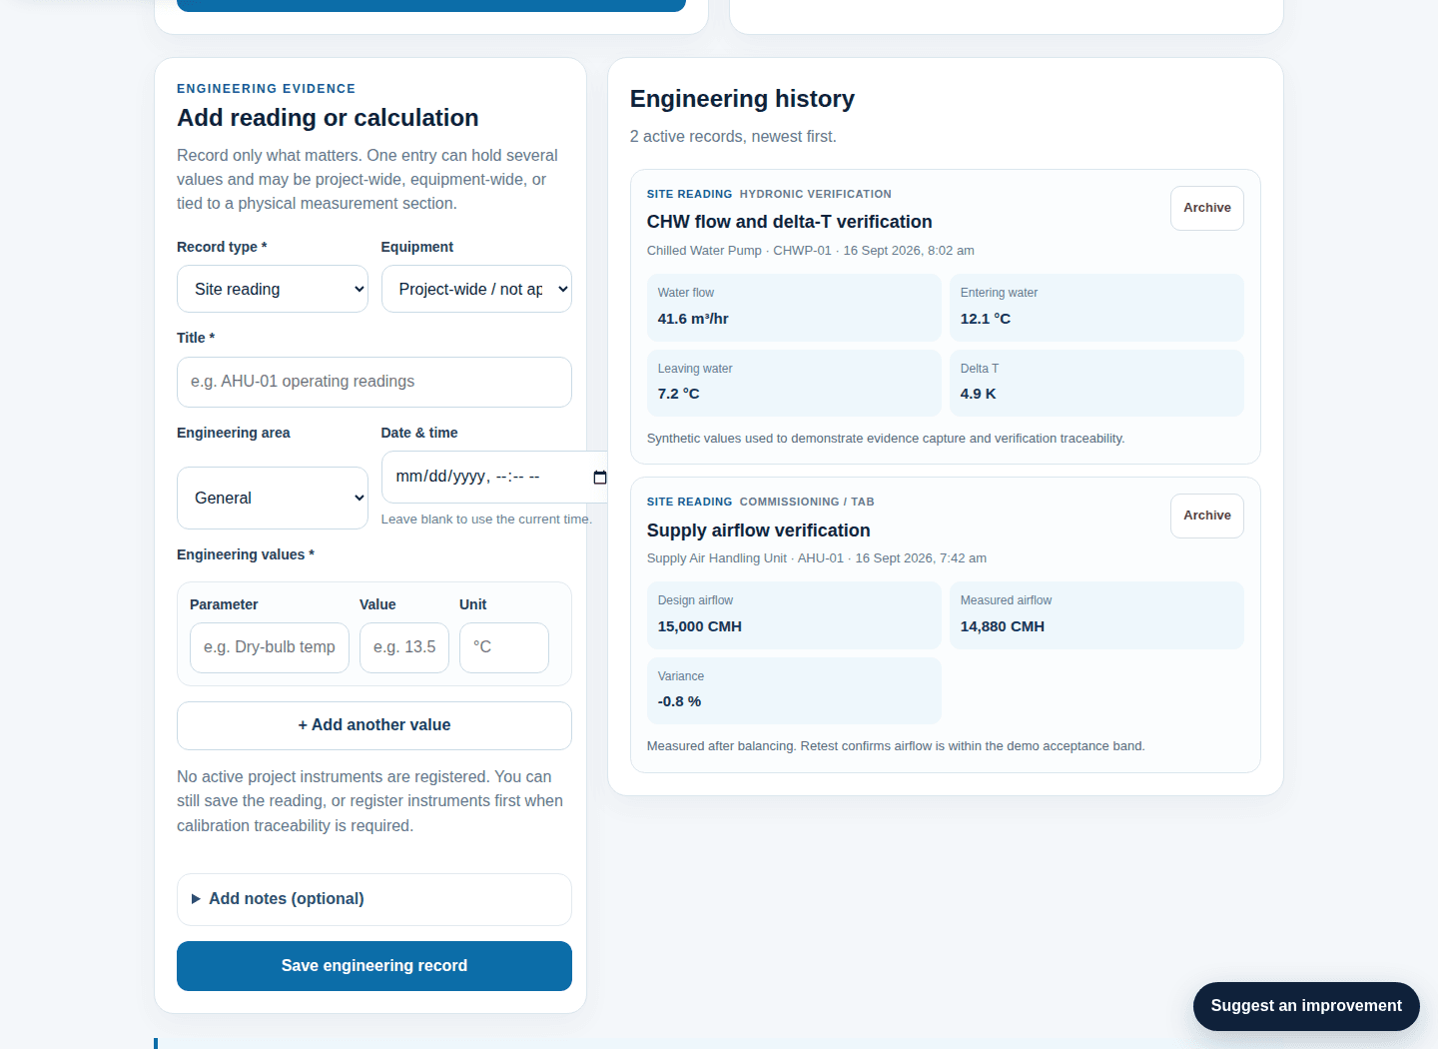Click the '2 active records, newest first' text
The height and width of the screenshot is (1049, 1438).
733,137
